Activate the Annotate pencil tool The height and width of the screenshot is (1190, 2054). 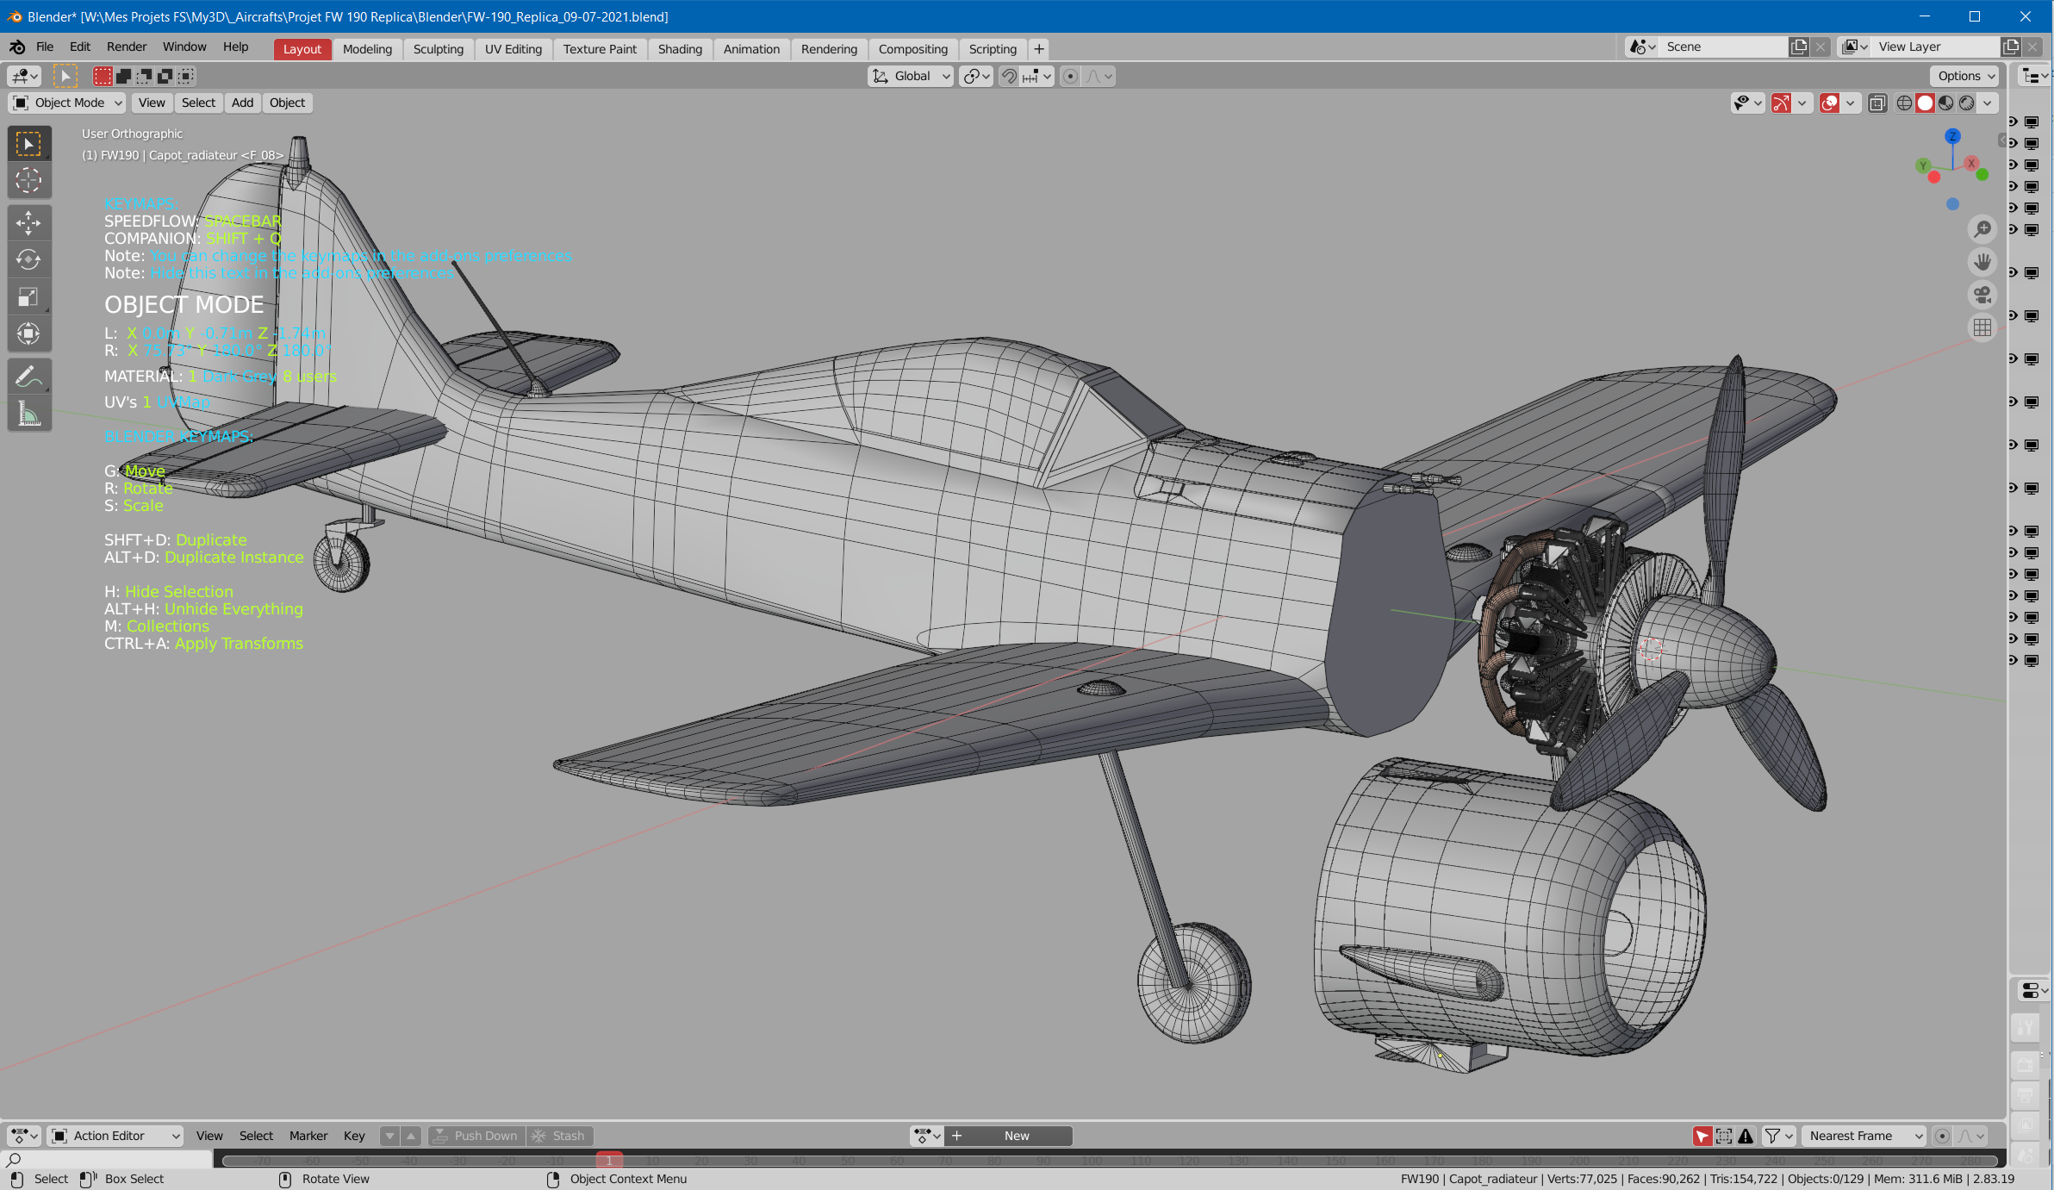tap(29, 377)
